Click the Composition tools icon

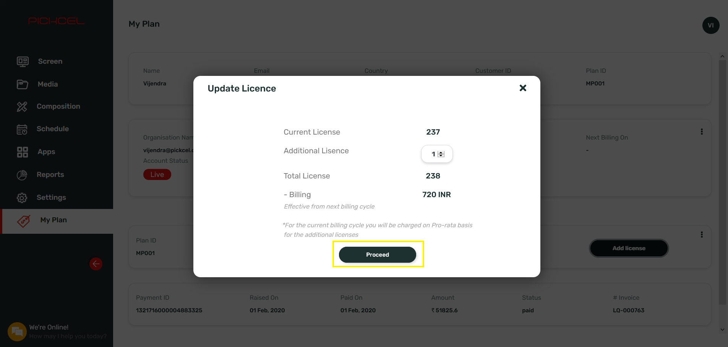pos(22,106)
